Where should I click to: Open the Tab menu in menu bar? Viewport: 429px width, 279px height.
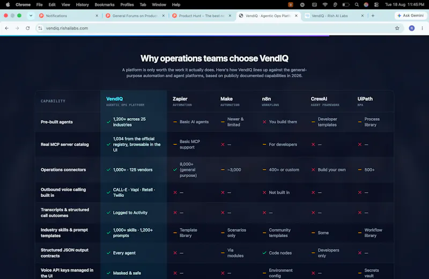point(143,5)
